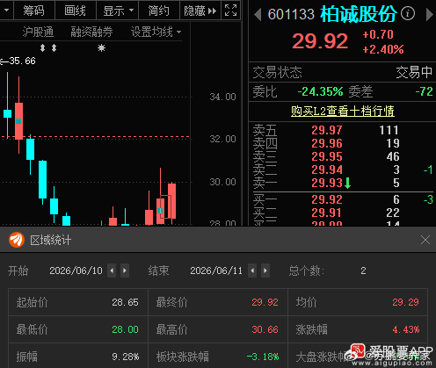Click the star burst marker above chart
Screen dimensions: 436x368
[101, 47]
